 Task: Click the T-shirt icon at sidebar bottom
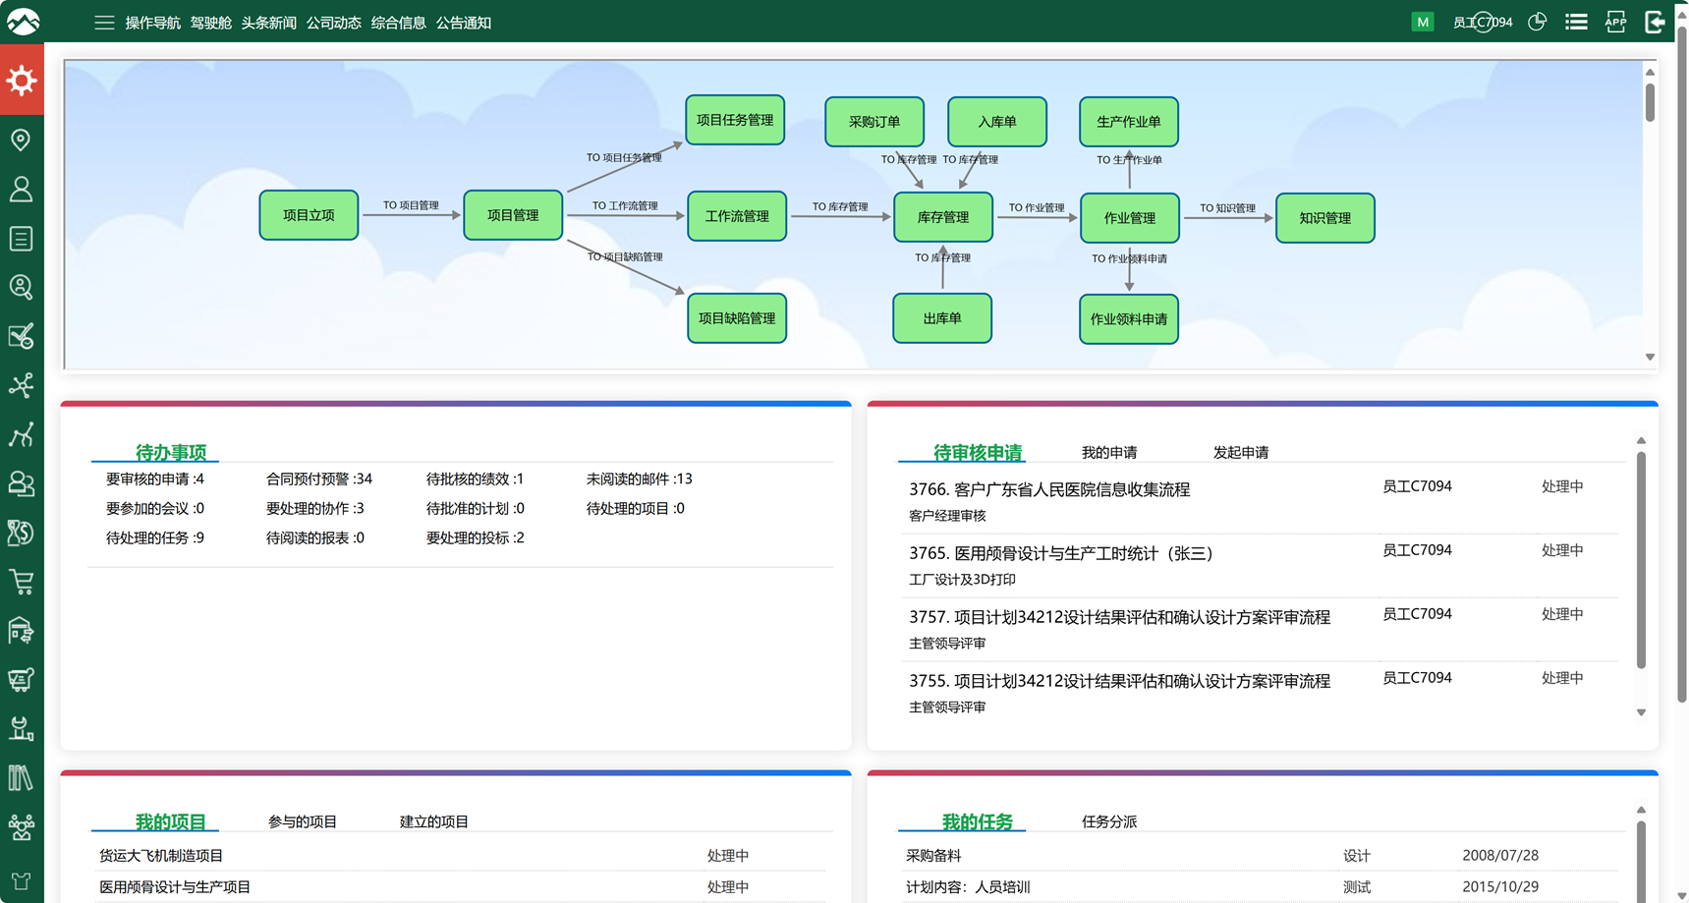tap(21, 880)
